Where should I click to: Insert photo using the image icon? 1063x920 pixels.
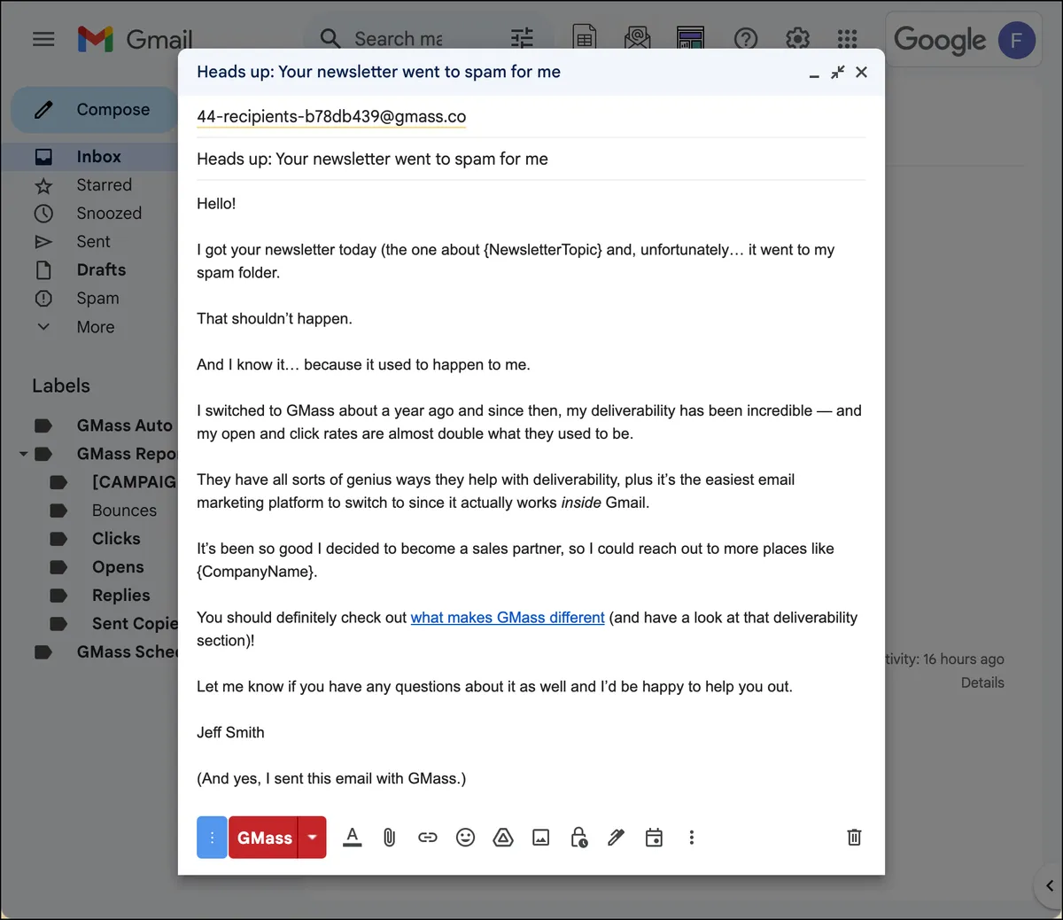(541, 838)
